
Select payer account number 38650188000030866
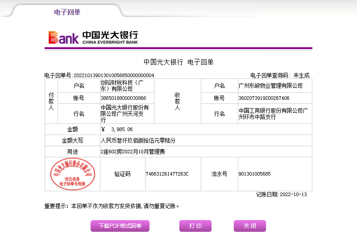(x=124, y=98)
